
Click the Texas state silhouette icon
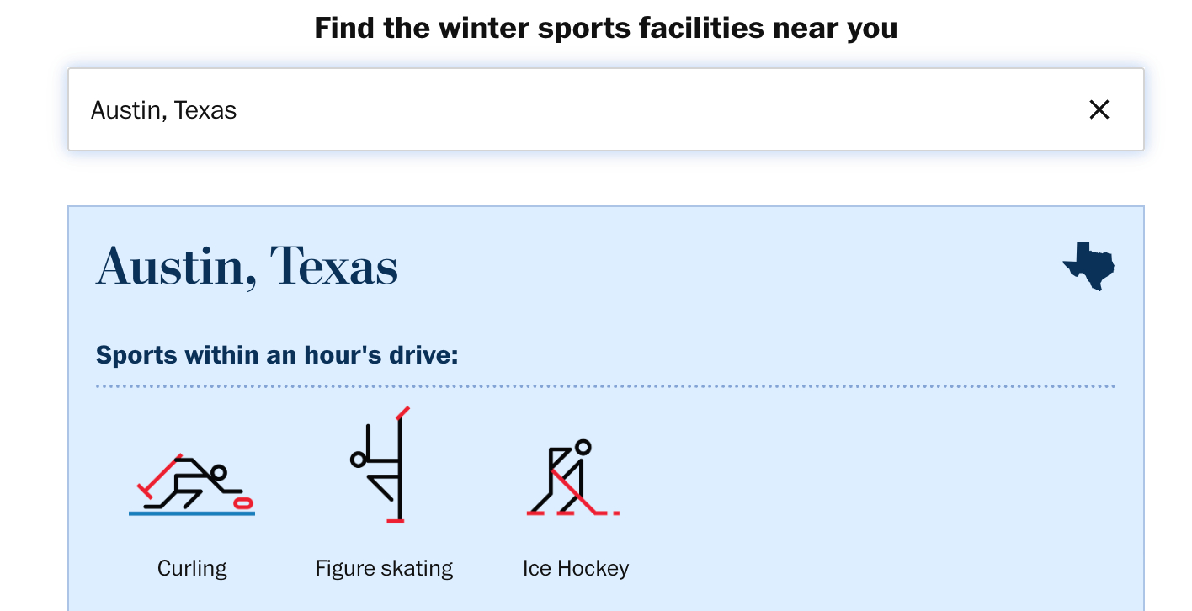(x=1088, y=266)
